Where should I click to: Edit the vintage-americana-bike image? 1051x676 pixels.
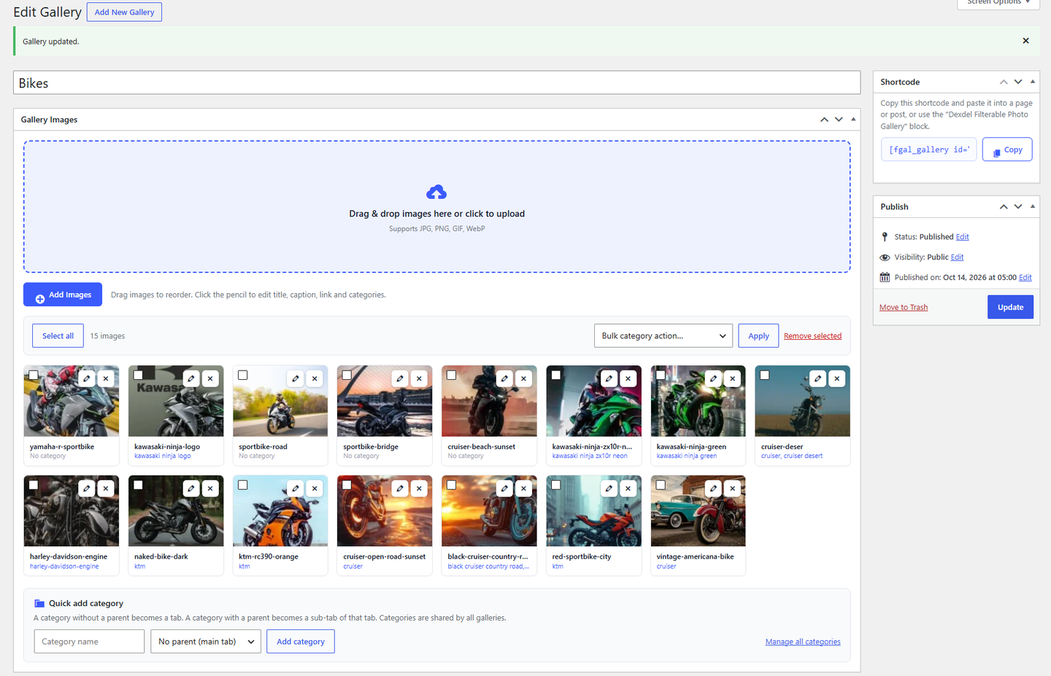(x=714, y=489)
